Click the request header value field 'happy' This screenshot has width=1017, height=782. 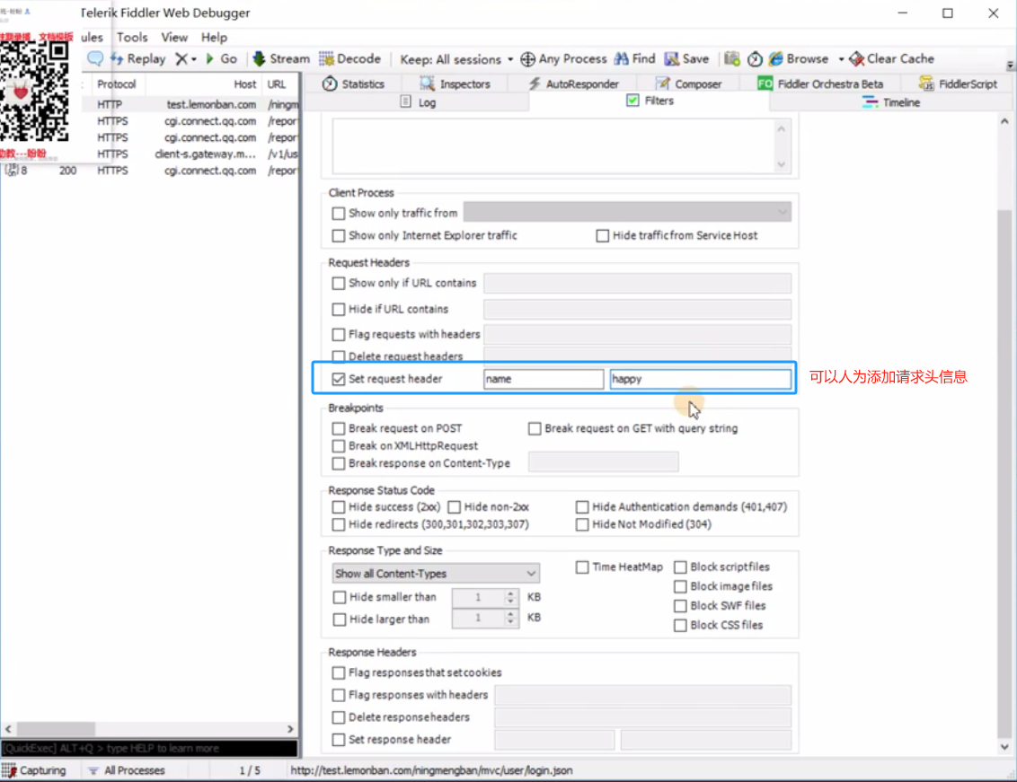point(701,379)
